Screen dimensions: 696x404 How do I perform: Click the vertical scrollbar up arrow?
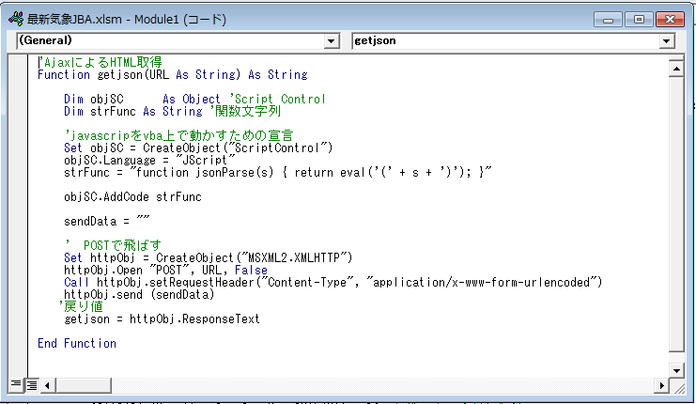click(675, 67)
